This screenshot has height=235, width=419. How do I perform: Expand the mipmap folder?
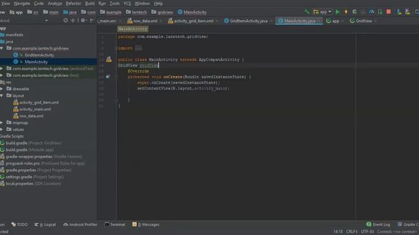tap(1, 123)
